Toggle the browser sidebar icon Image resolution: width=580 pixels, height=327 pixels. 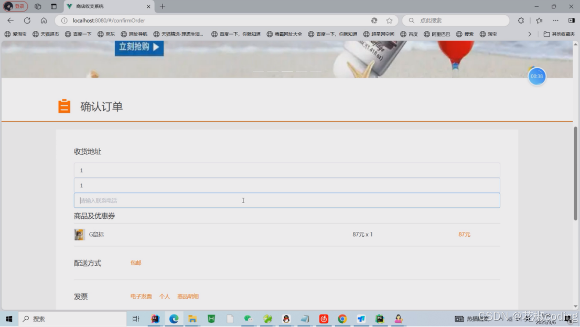tap(572, 20)
